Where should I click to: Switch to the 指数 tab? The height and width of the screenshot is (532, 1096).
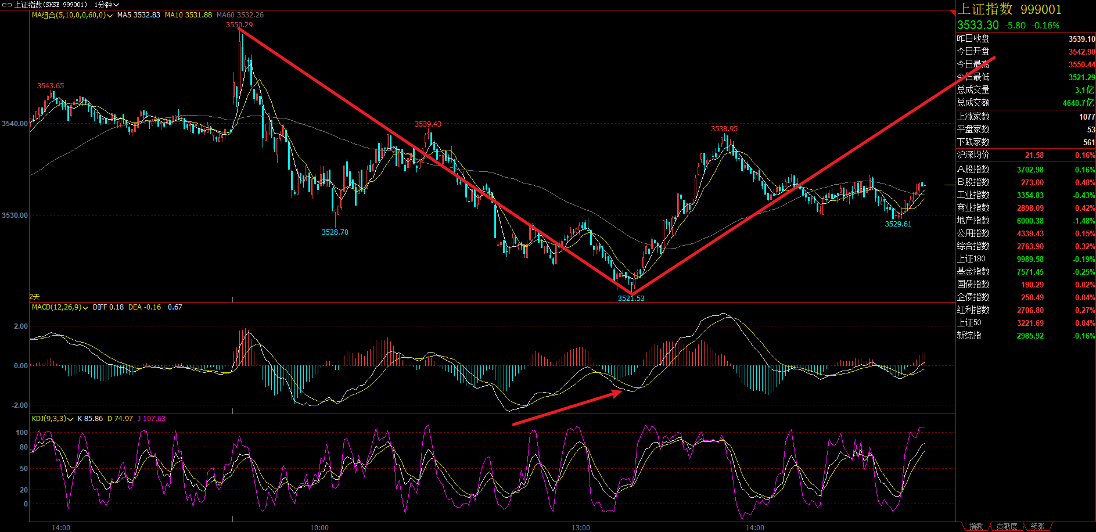pos(976,526)
